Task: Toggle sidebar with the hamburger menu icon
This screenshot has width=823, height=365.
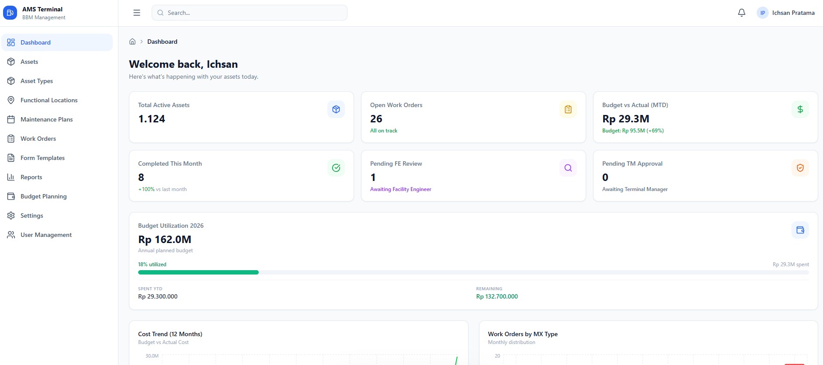Action: pyautogui.click(x=137, y=13)
